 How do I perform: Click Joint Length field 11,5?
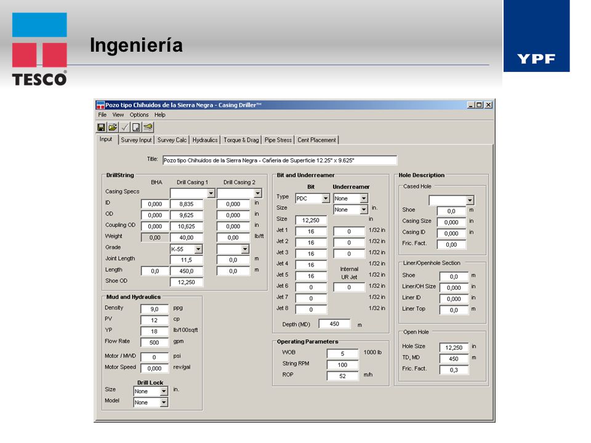point(186,260)
